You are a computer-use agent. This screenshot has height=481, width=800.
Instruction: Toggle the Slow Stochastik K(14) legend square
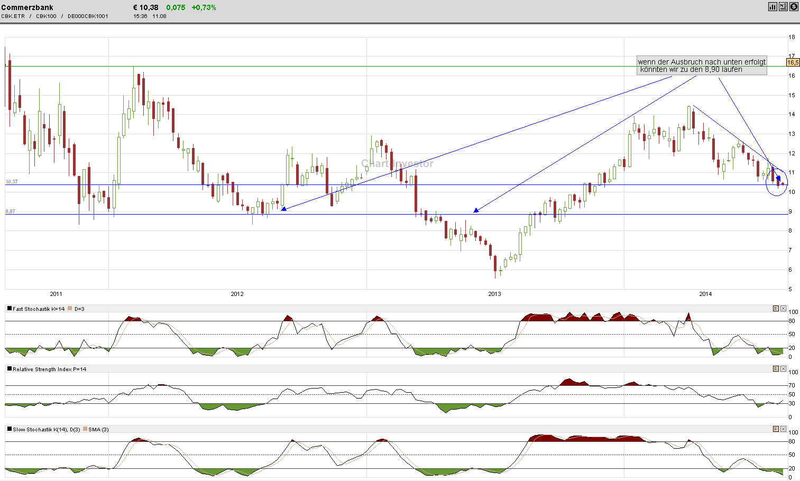coord(9,429)
